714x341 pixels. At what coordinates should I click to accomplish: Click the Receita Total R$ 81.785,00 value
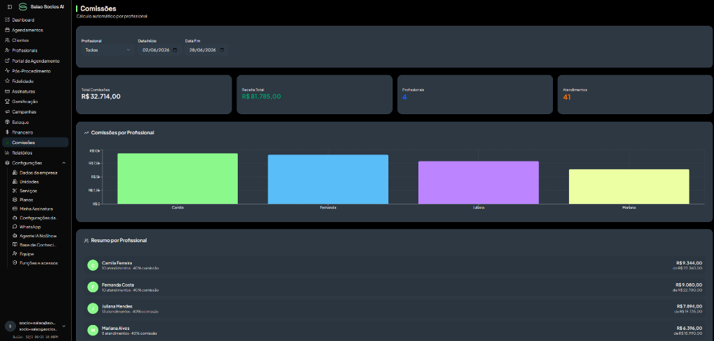(261, 97)
